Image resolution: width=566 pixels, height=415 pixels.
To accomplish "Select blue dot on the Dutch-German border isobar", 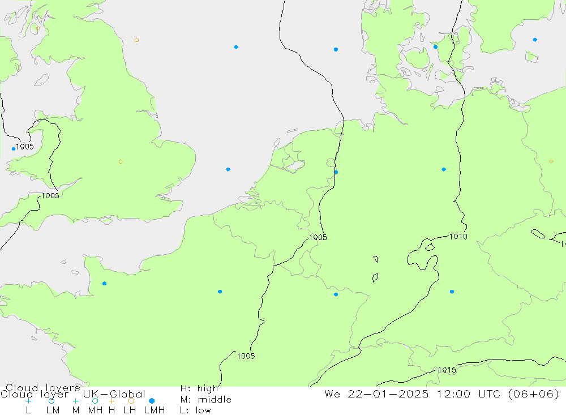I will pyautogui.click(x=336, y=172).
